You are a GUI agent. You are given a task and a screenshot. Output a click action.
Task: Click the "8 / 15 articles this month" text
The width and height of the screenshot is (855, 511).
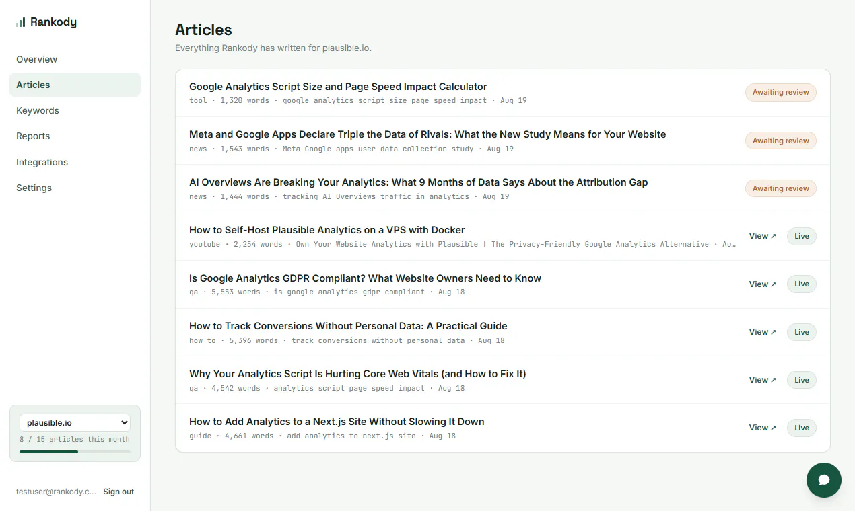(75, 439)
